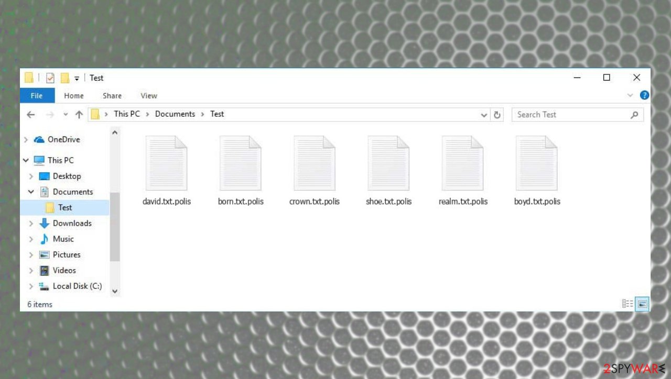Click the folder icon in address bar

coord(95,114)
